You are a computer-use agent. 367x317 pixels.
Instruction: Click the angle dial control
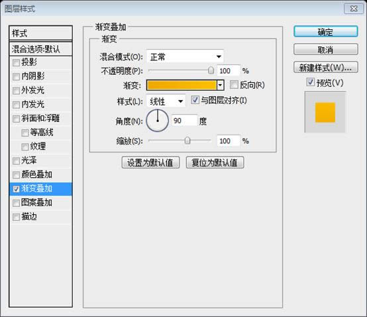tap(157, 121)
